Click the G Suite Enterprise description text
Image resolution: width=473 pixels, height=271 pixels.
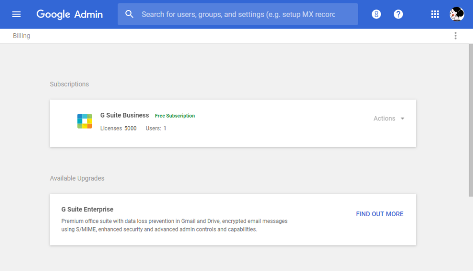(x=175, y=225)
